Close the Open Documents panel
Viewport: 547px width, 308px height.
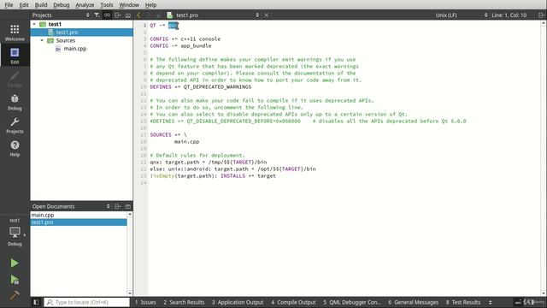128,206
